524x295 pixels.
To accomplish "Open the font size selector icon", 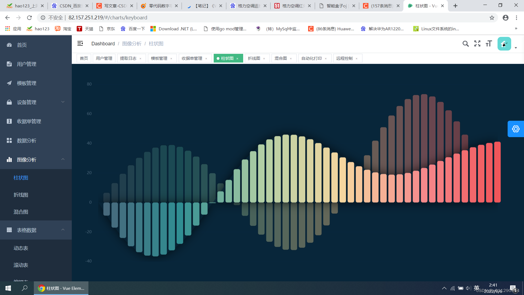I will [x=489, y=44].
